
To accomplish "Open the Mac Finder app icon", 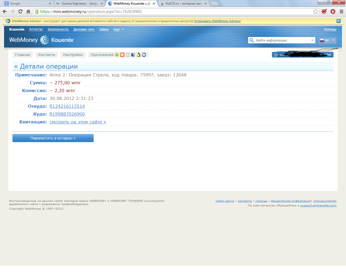I will 133,55.
